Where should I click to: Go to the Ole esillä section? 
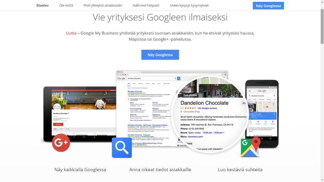pyautogui.click(x=66, y=5)
